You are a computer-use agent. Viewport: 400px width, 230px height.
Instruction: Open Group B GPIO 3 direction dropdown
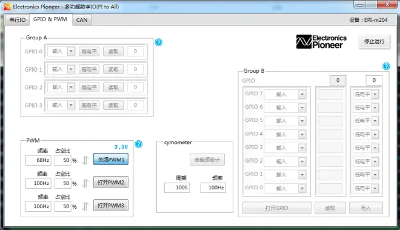(x=302, y=147)
